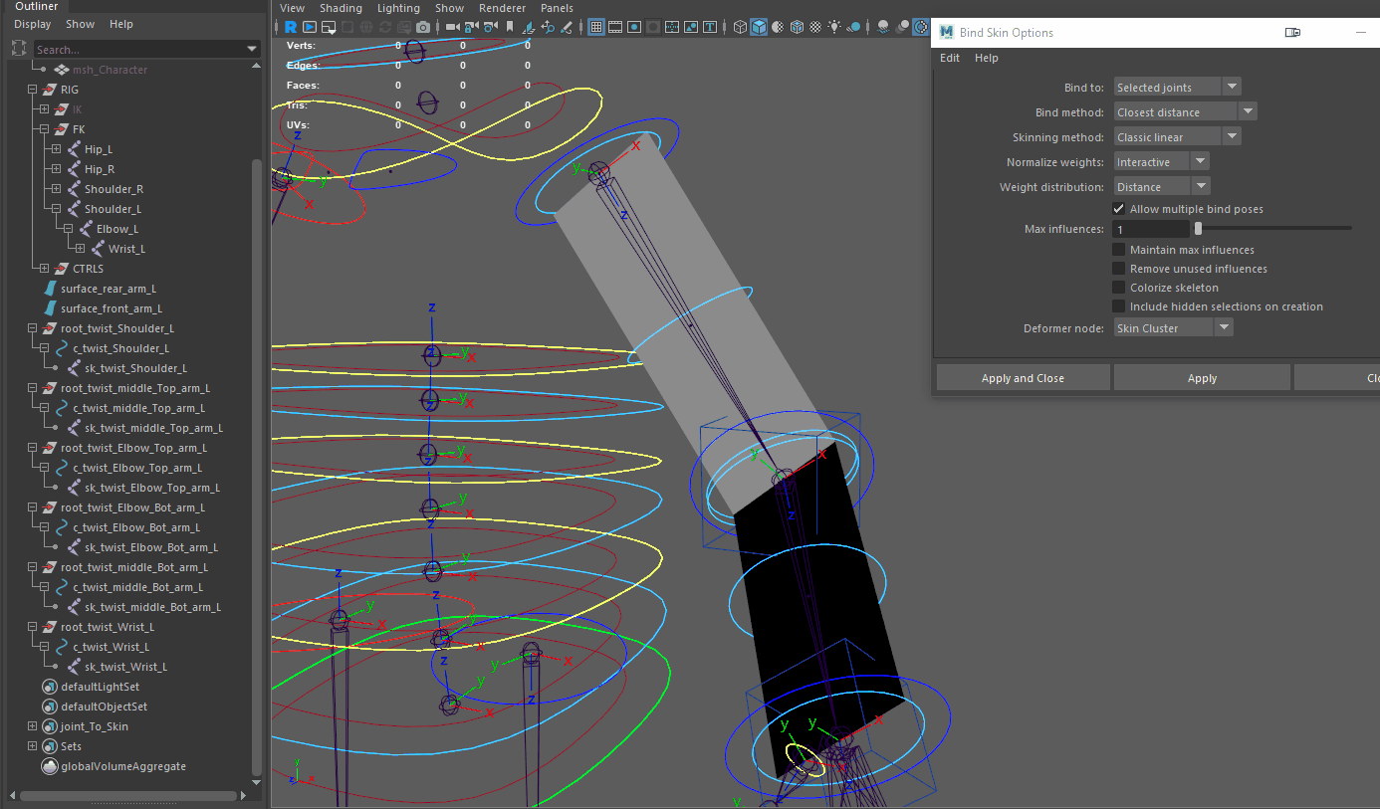The height and width of the screenshot is (809, 1380).
Task: Toggle the Textured checker icon
Action: point(815,27)
